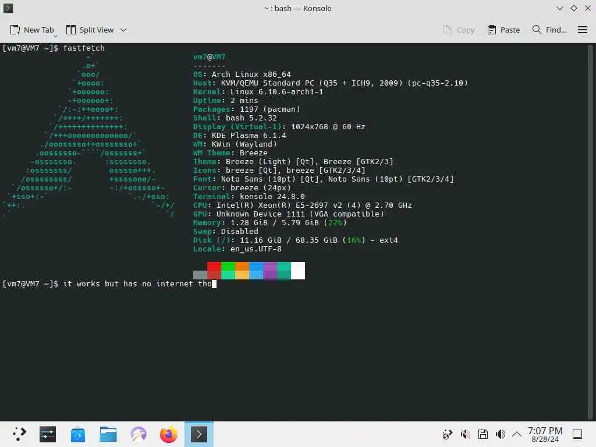
Task: Open Dolphin file manager from taskbar
Action: (108, 434)
